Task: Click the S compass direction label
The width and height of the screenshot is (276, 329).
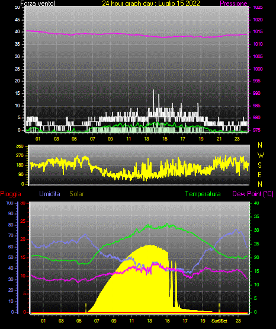Action: point(259,165)
